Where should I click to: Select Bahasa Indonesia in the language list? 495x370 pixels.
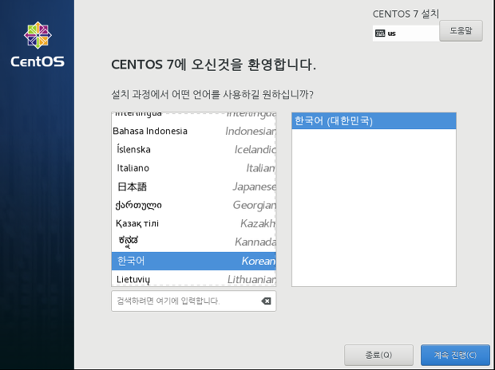pos(193,131)
